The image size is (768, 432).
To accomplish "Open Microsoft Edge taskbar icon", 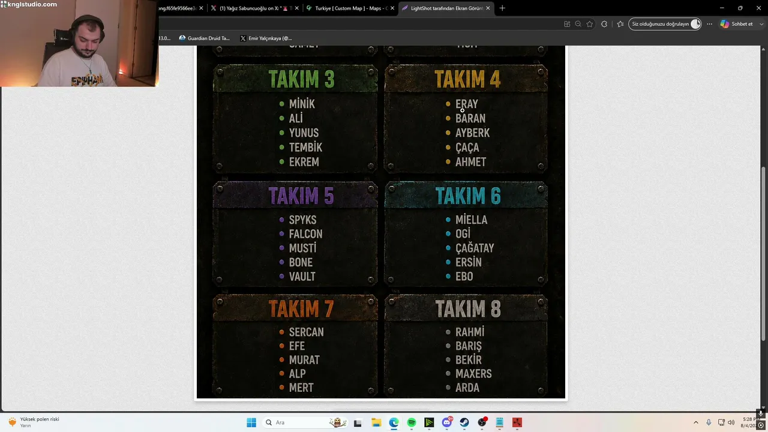I will click(x=394, y=422).
